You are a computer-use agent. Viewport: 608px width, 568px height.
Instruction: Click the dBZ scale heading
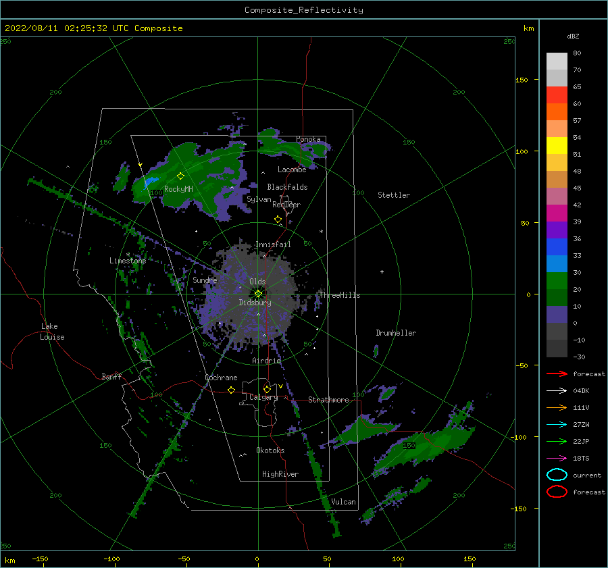pyautogui.click(x=573, y=36)
